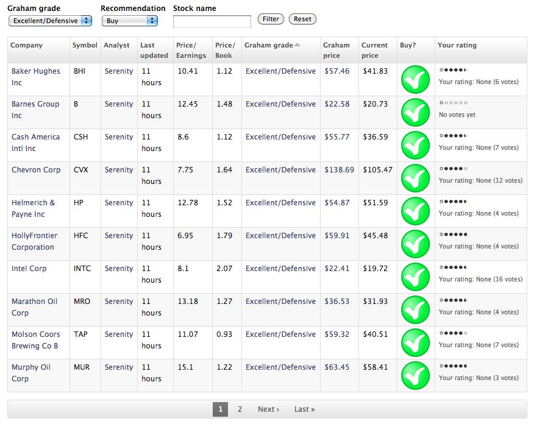Click the Next pagination link
This screenshot has width=534, height=424.
tap(268, 409)
